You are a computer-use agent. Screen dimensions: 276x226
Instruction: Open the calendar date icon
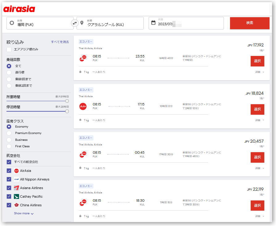coord(153,23)
